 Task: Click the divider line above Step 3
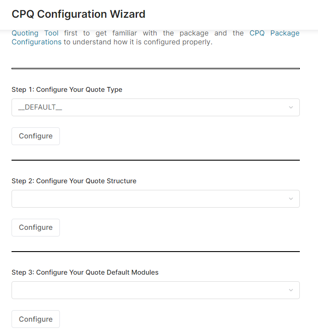click(x=155, y=252)
